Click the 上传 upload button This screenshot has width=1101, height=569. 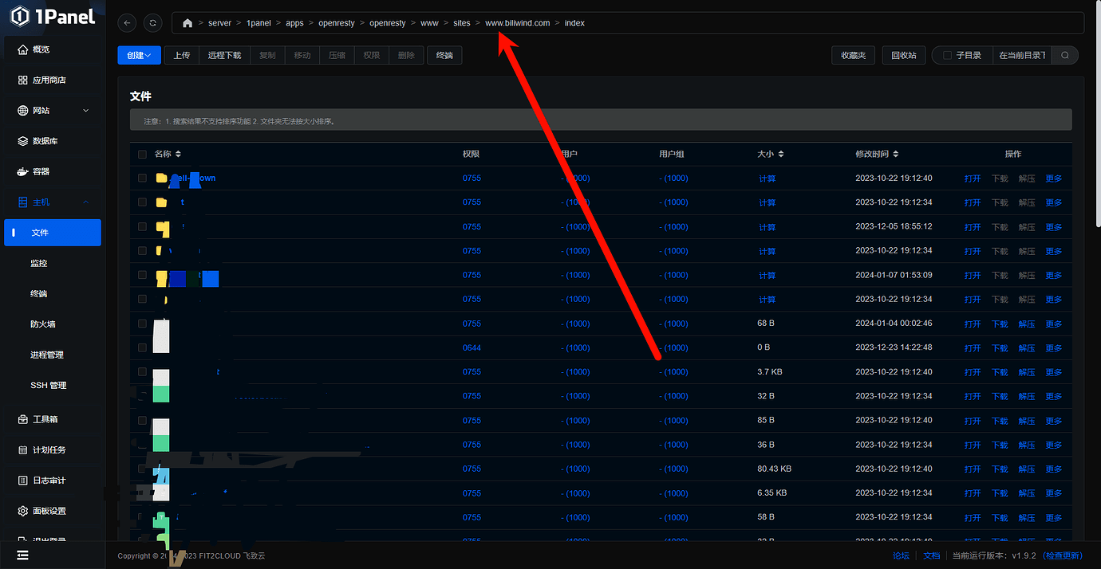tap(182, 55)
